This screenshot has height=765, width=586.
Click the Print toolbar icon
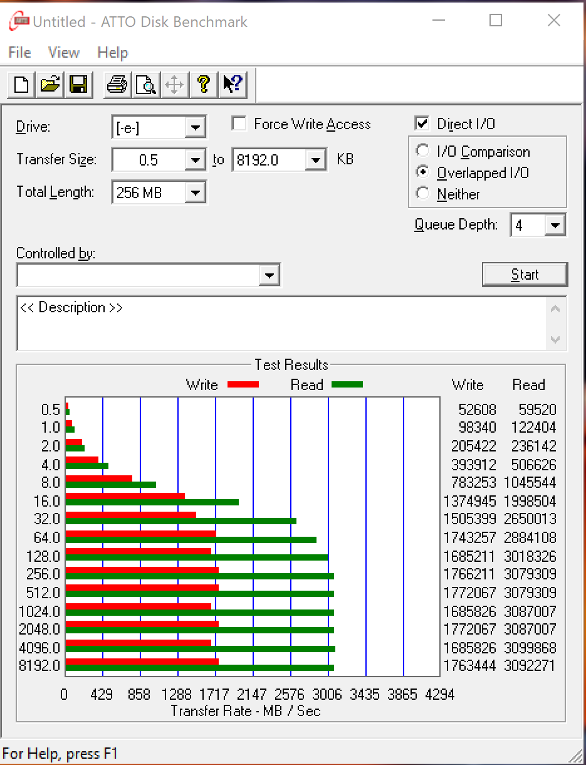(117, 84)
